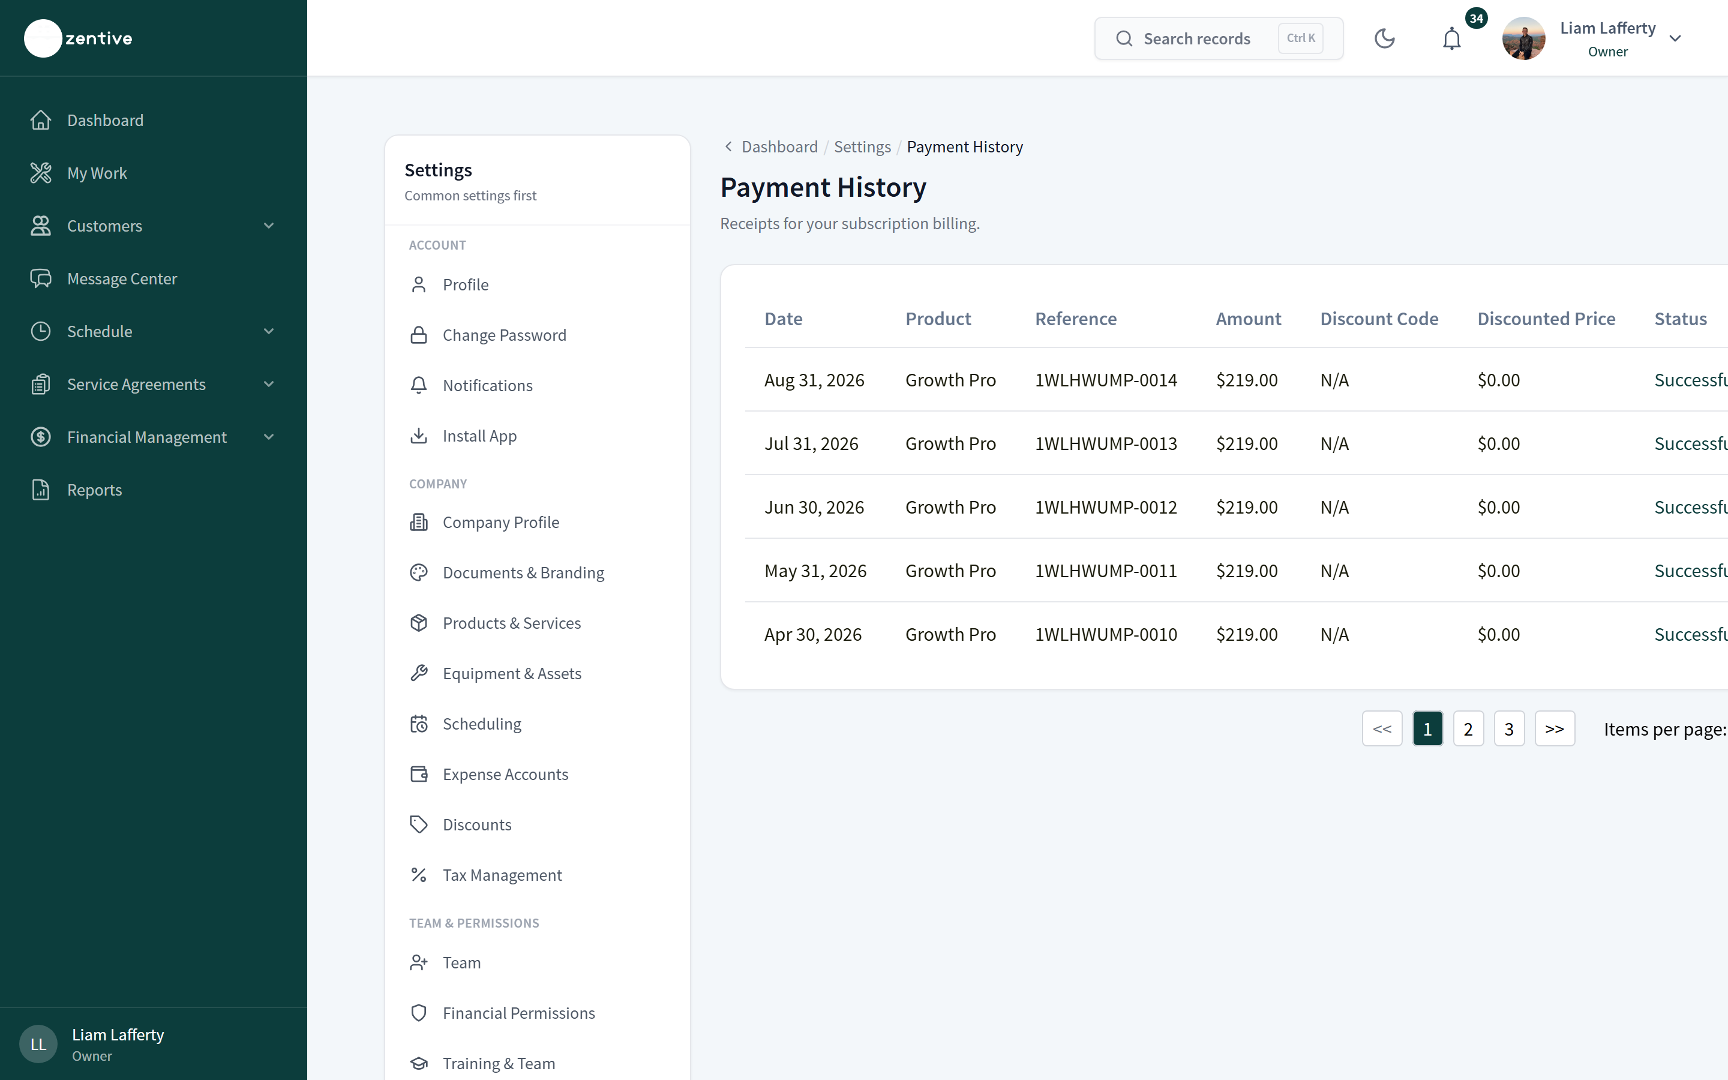Expand the Schedule submenu chevron
1728x1080 pixels.
pos(269,331)
